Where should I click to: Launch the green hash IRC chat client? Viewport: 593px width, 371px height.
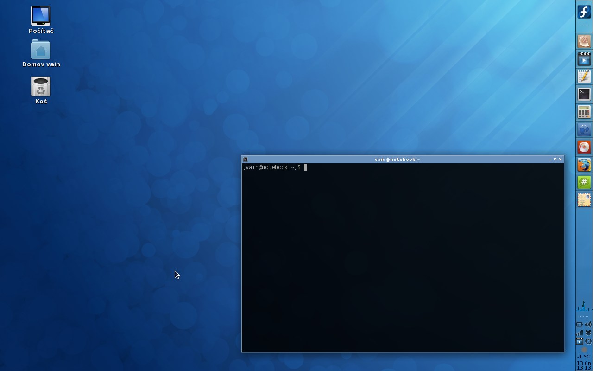584,182
